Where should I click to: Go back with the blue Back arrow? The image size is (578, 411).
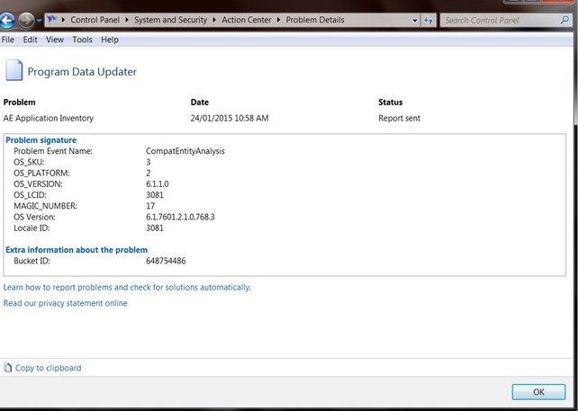point(6,21)
